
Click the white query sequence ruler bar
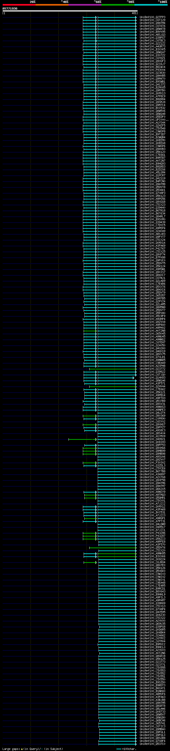click(x=70, y=11)
